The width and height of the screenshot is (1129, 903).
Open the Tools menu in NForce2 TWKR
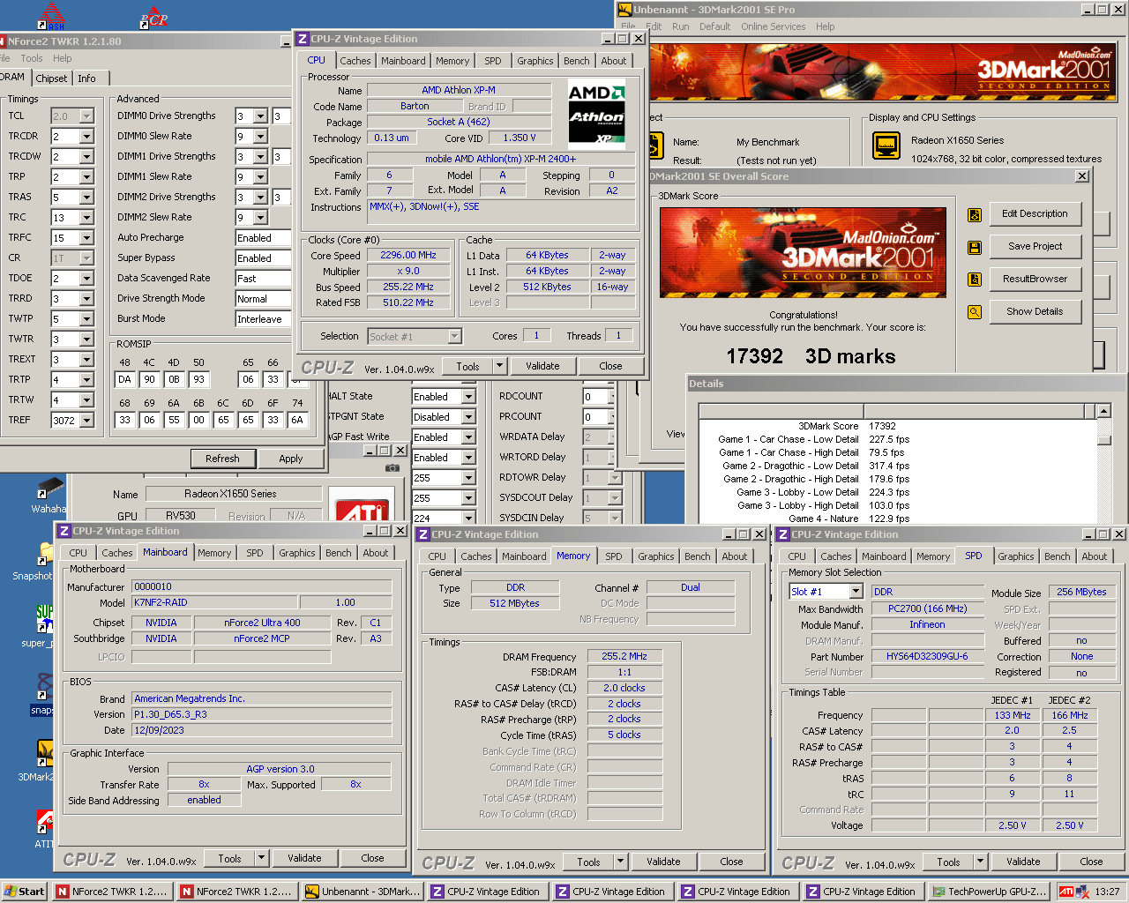point(32,59)
